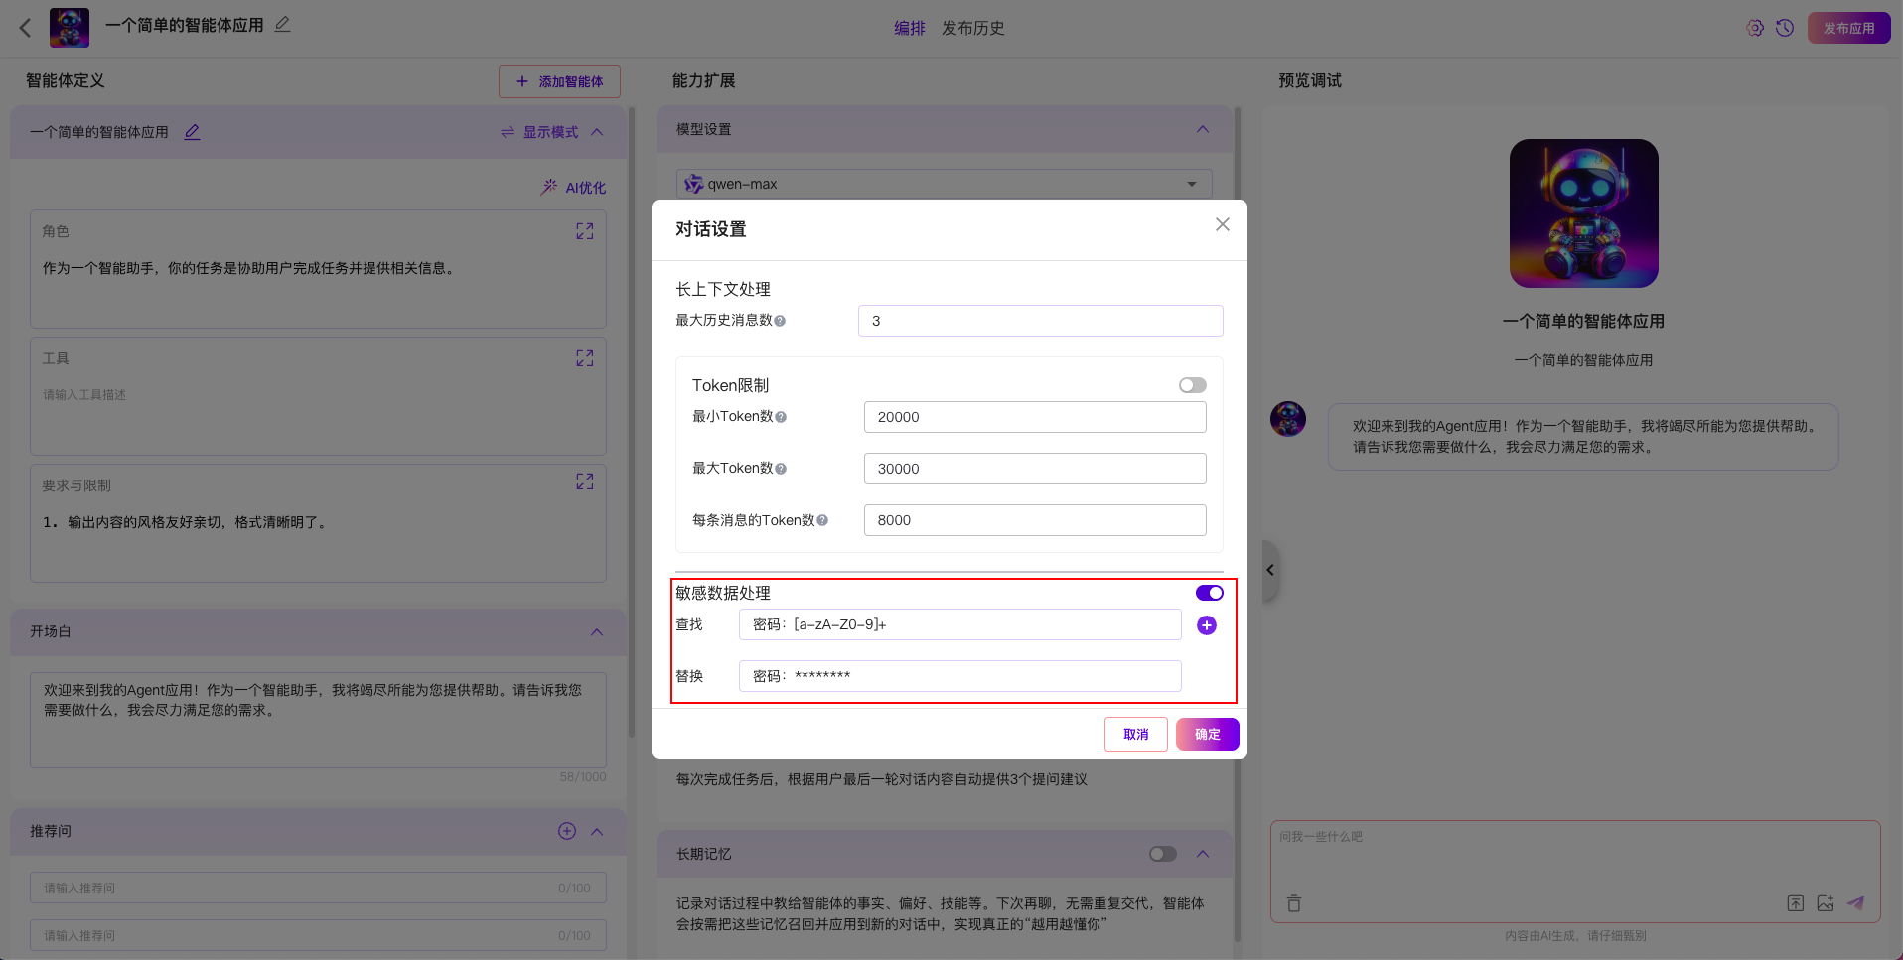Image resolution: width=1903 pixels, height=960 pixels.
Task: Switch to the 编排 tab
Action: pyautogui.click(x=910, y=28)
